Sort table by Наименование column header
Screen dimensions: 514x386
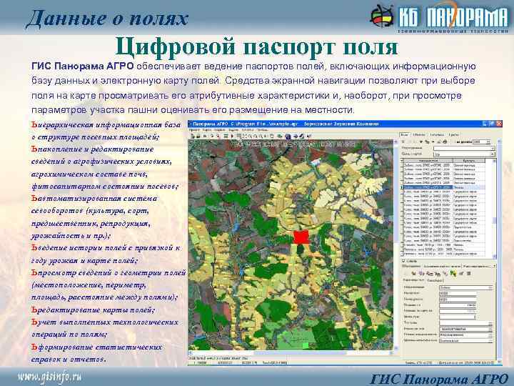tap(428, 161)
